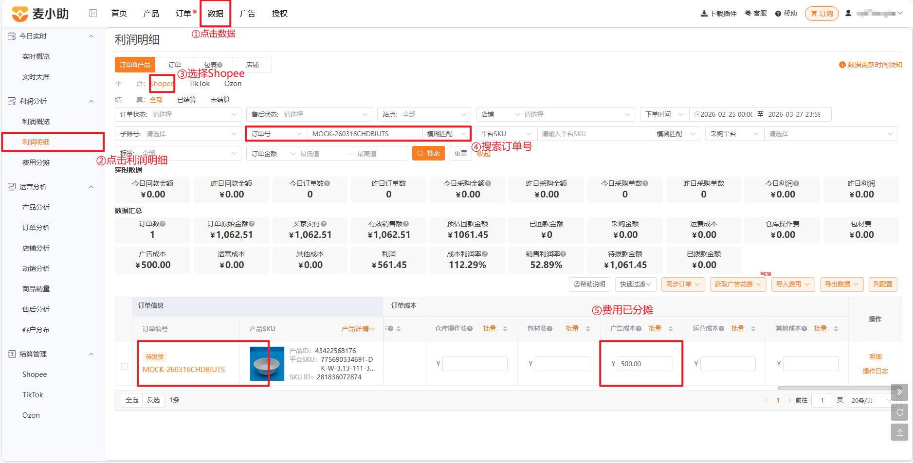
Task: Click the sidebar collapse icon beside logo
Action: click(x=93, y=13)
